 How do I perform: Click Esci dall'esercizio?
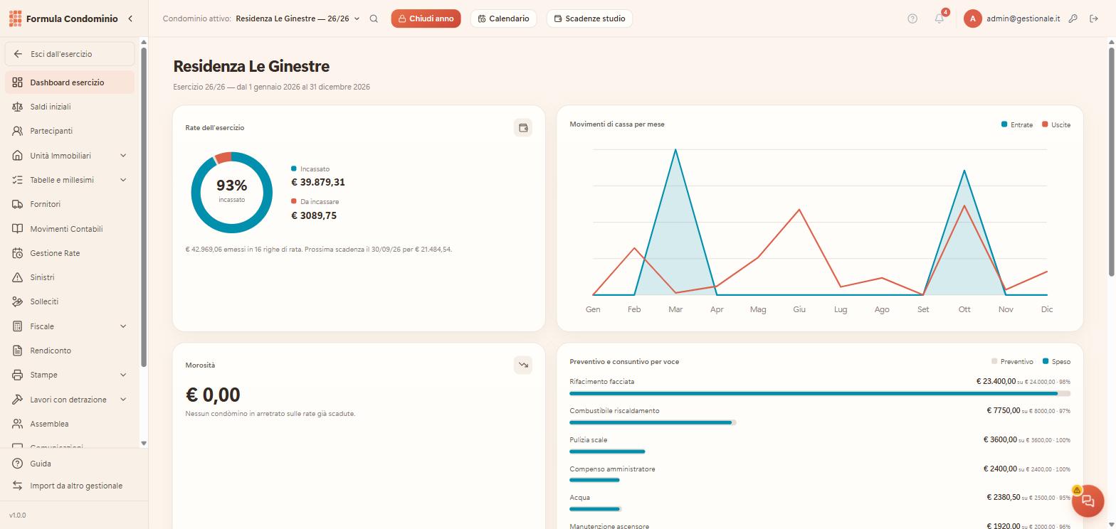point(70,54)
